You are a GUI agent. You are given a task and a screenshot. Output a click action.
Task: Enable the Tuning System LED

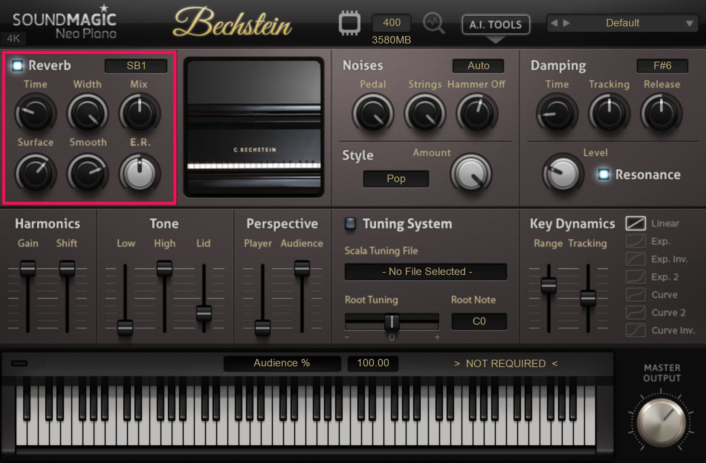coord(350,223)
